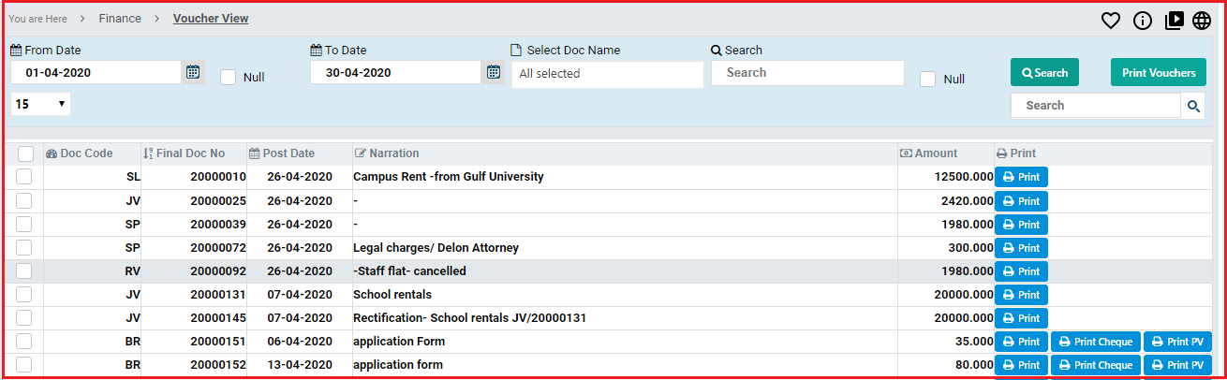Open the info circle icon
Screen dimensions: 1227x380
tap(1142, 21)
